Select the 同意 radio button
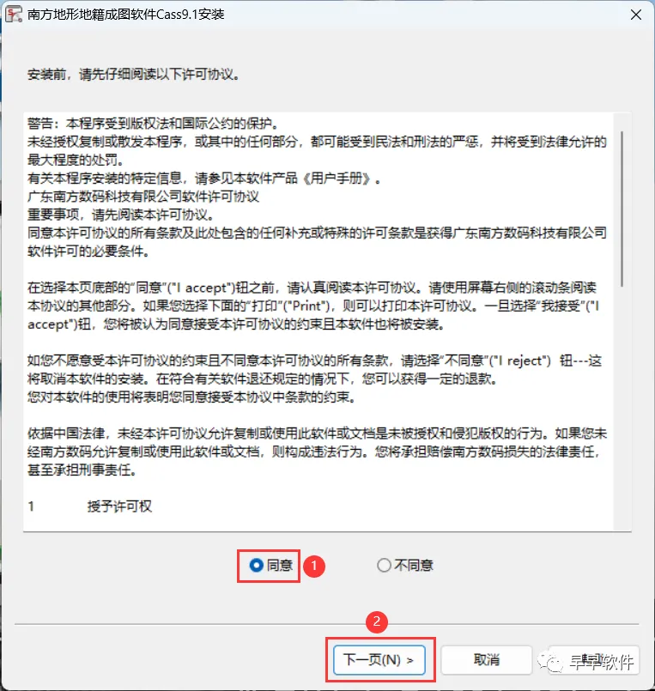655x691 pixels. [x=257, y=565]
